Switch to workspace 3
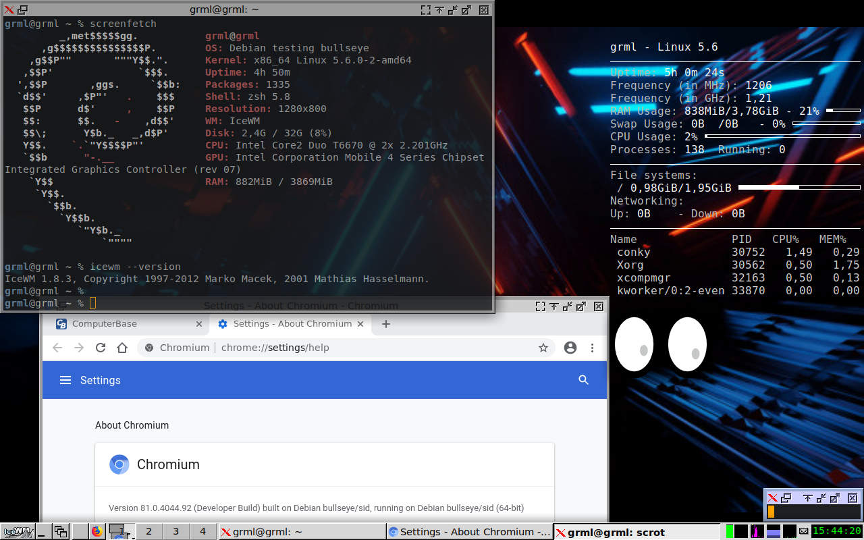Screen dimensions: 864x540 click(175, 531)
